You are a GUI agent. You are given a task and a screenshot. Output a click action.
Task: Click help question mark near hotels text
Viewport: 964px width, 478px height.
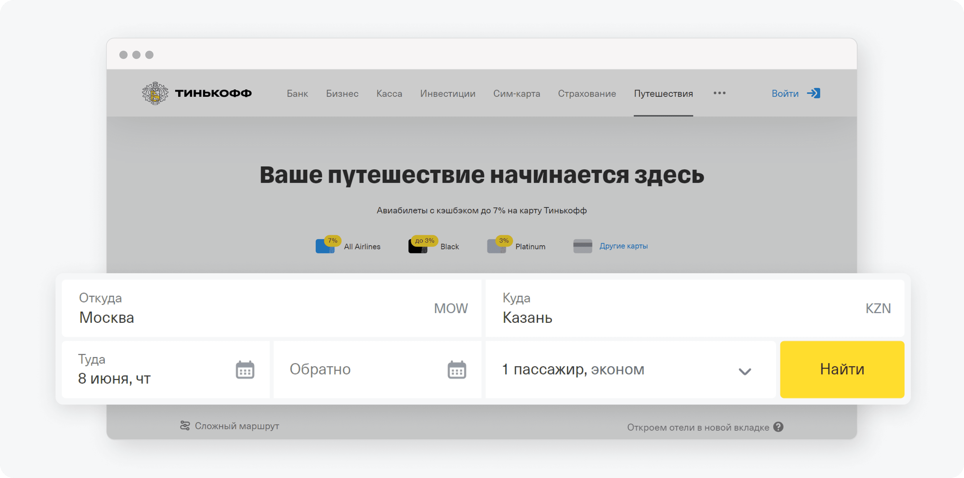(779, 427)
